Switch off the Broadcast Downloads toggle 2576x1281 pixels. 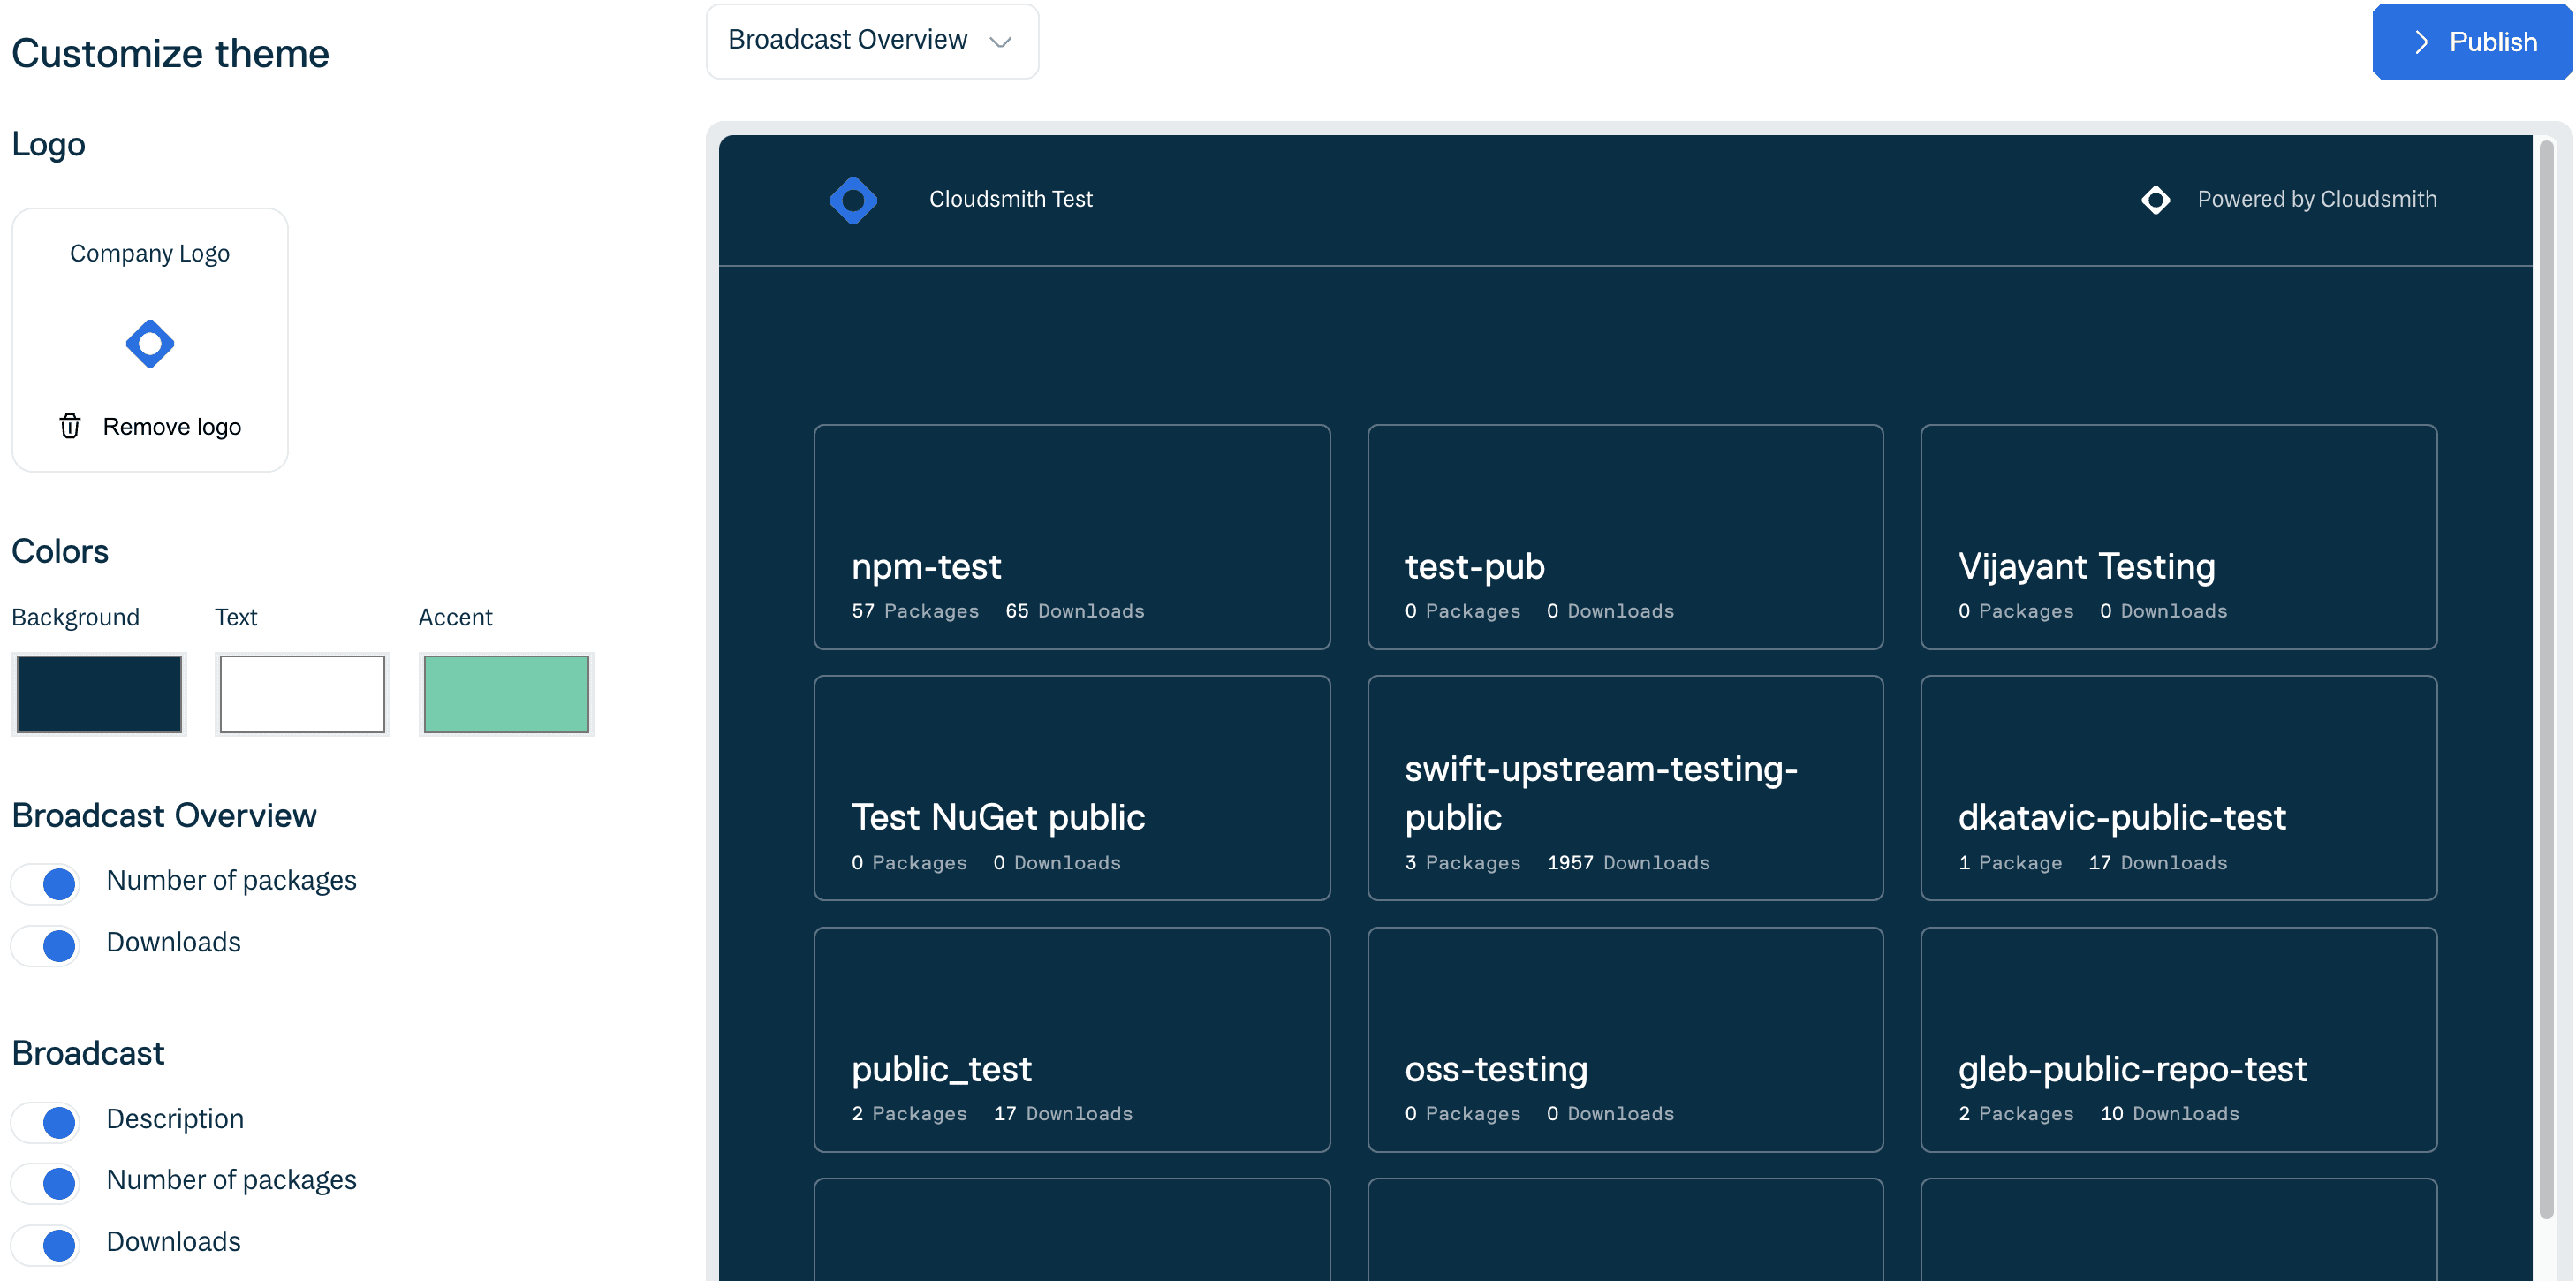pyautogui.click(x=46, y=1244)
